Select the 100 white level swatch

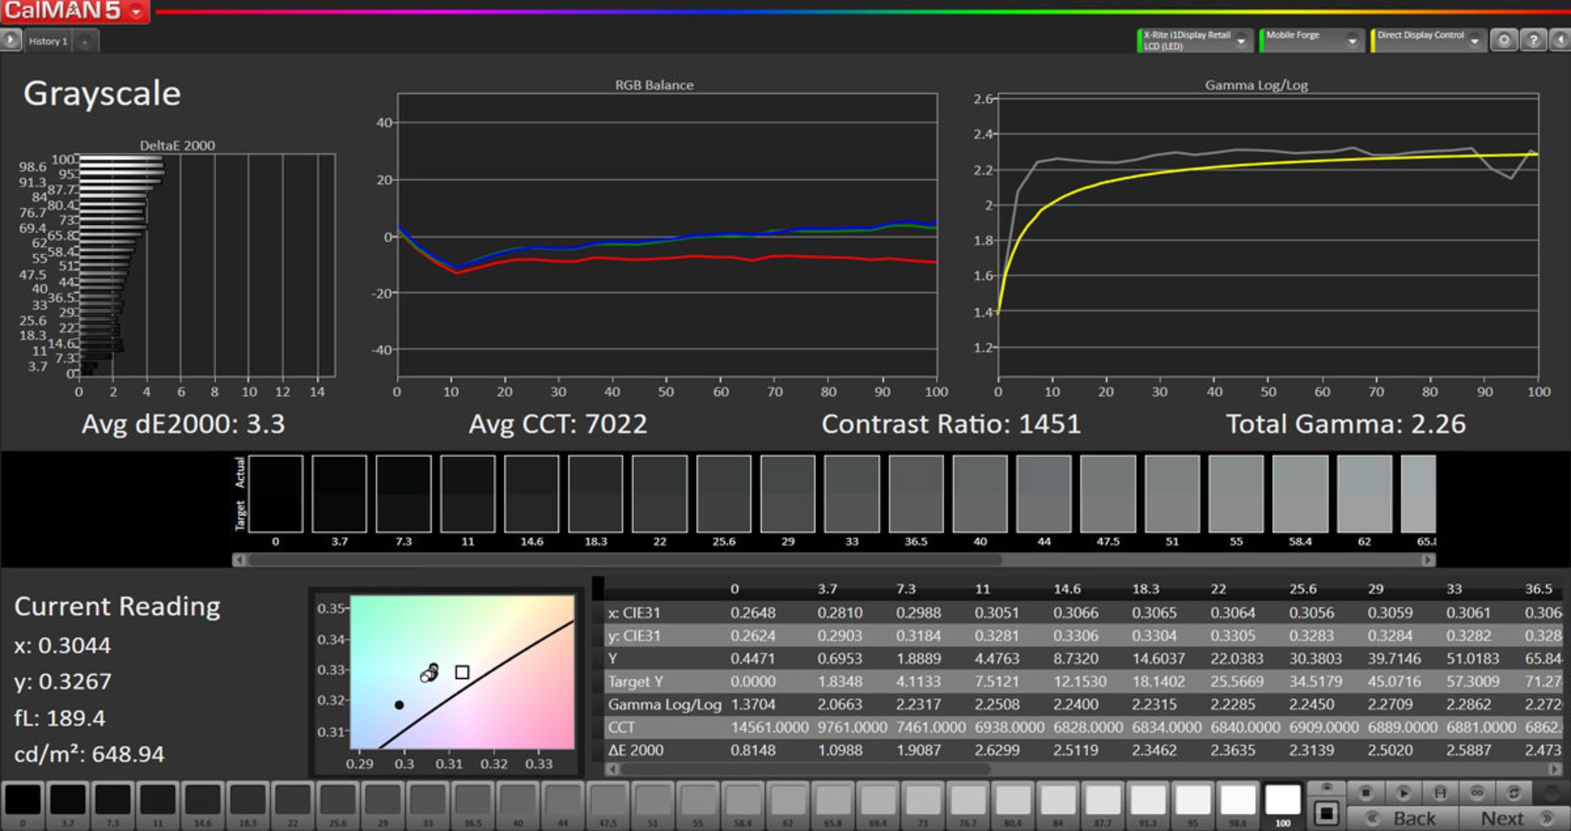[1282, 802]
